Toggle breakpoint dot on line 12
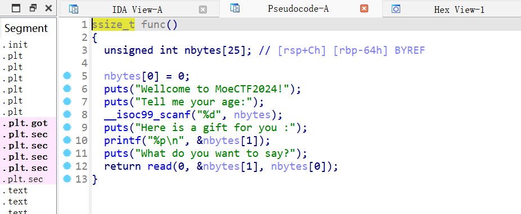This screenshot has width=521, height=214. pyautogui.click(x=67, y=165)
